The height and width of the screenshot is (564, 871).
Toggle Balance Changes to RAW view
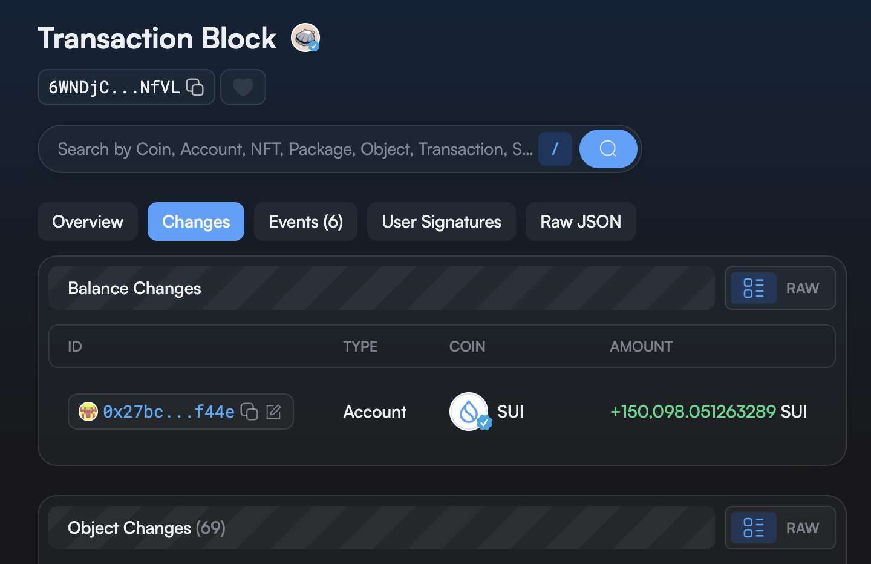(x=803, y=288)
